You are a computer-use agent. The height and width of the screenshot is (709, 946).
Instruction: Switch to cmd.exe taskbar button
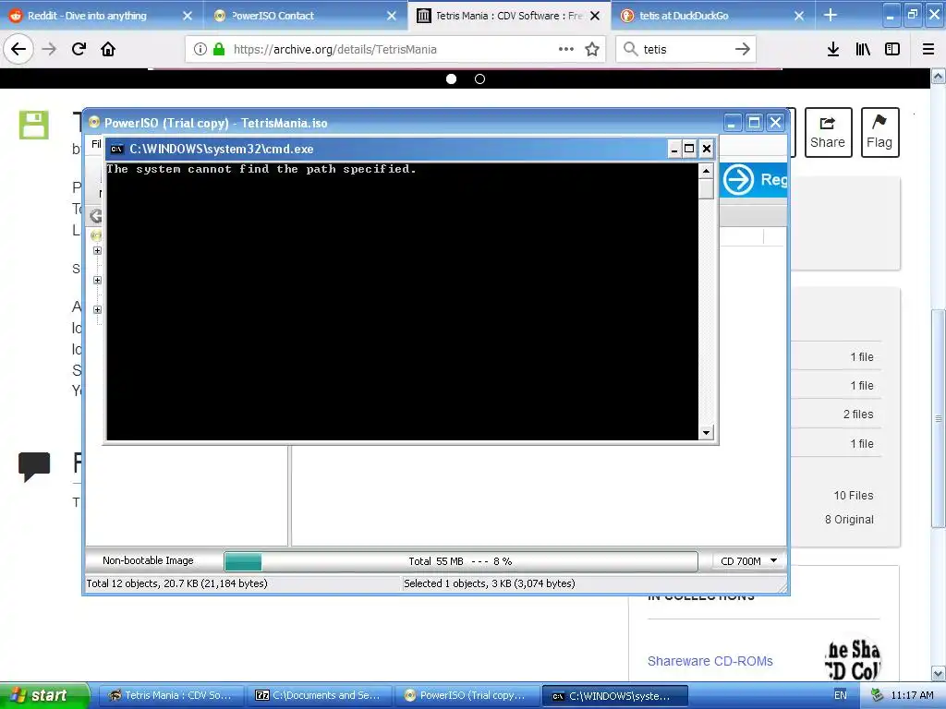614,695
